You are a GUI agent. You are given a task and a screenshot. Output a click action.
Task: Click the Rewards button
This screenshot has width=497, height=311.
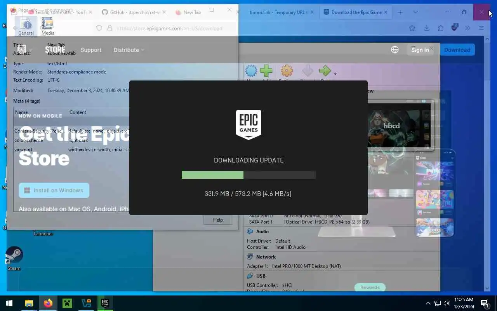pyautogui.click(x=370, y=287)
